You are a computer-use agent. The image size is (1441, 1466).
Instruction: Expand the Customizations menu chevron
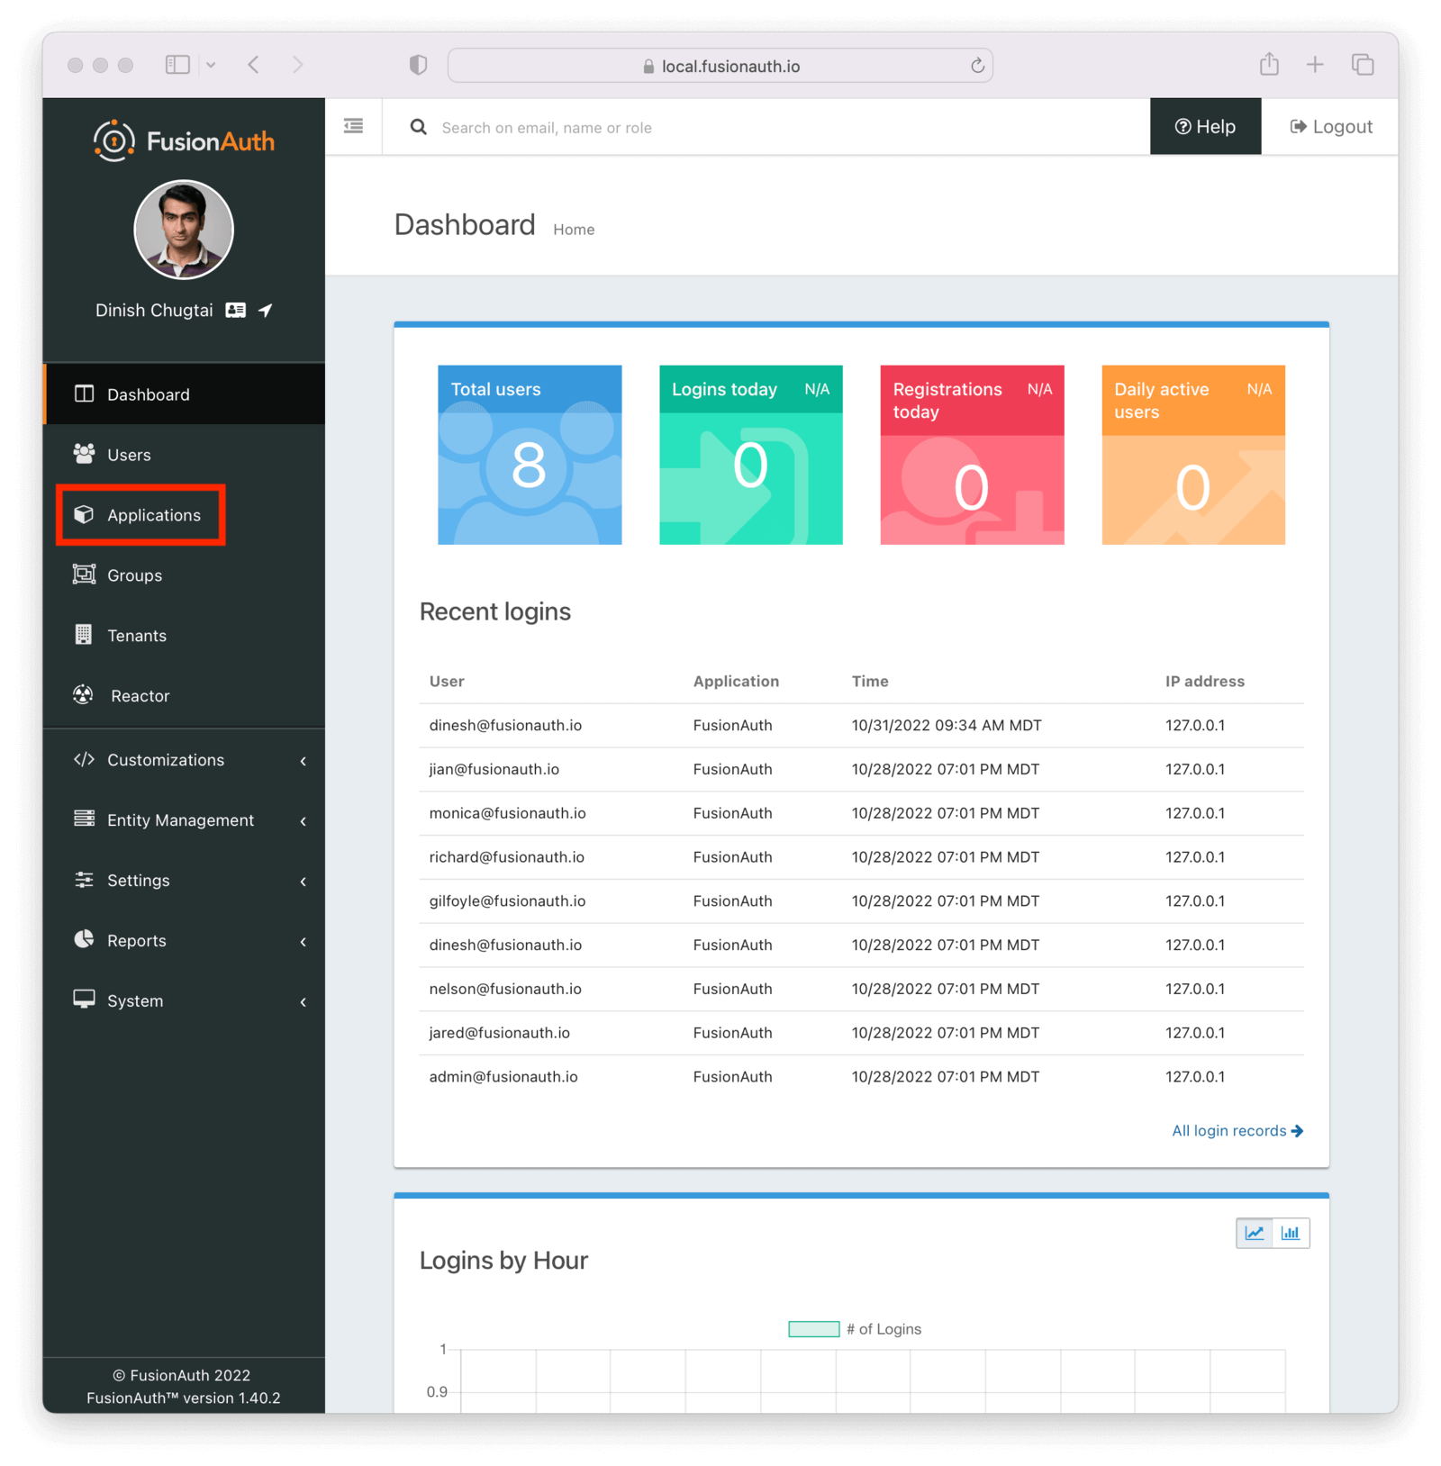(x=304, y=761)
